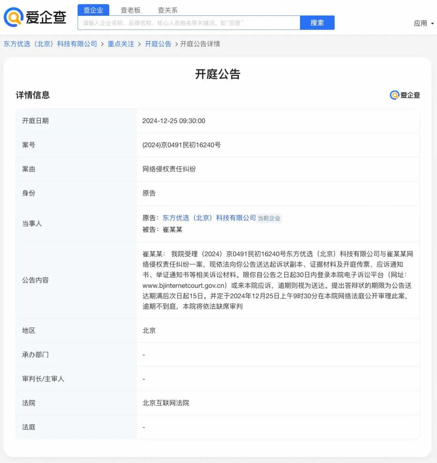Screen dimensions: 437x463
Task: Open the 开庭公告 breadcrumb link
Action: point(158,44)
